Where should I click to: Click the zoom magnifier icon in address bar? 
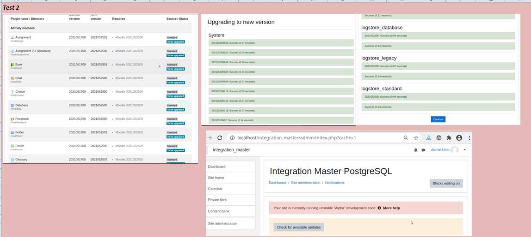click(406, 138)
